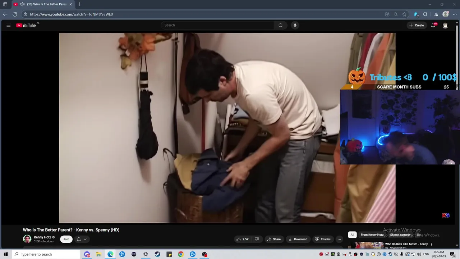Reload the page with the refresh icon
The width and height of the screenshot is (460, 259).
(15, 14)
